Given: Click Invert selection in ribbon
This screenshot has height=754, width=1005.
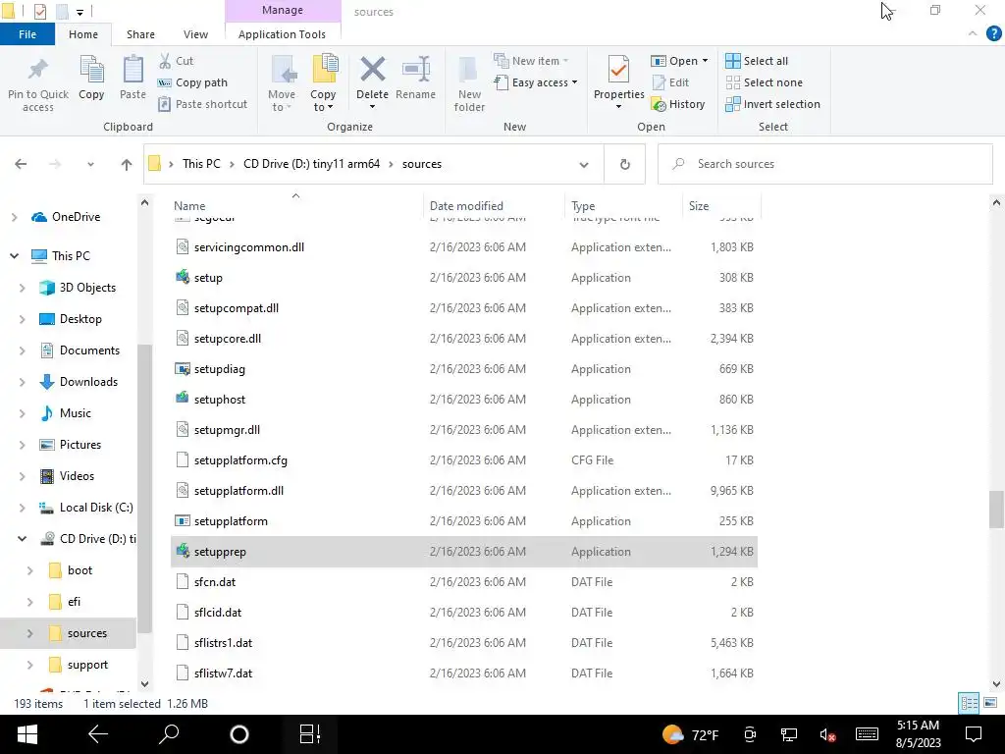Looking at the screenshot, I should coord(773,104).
